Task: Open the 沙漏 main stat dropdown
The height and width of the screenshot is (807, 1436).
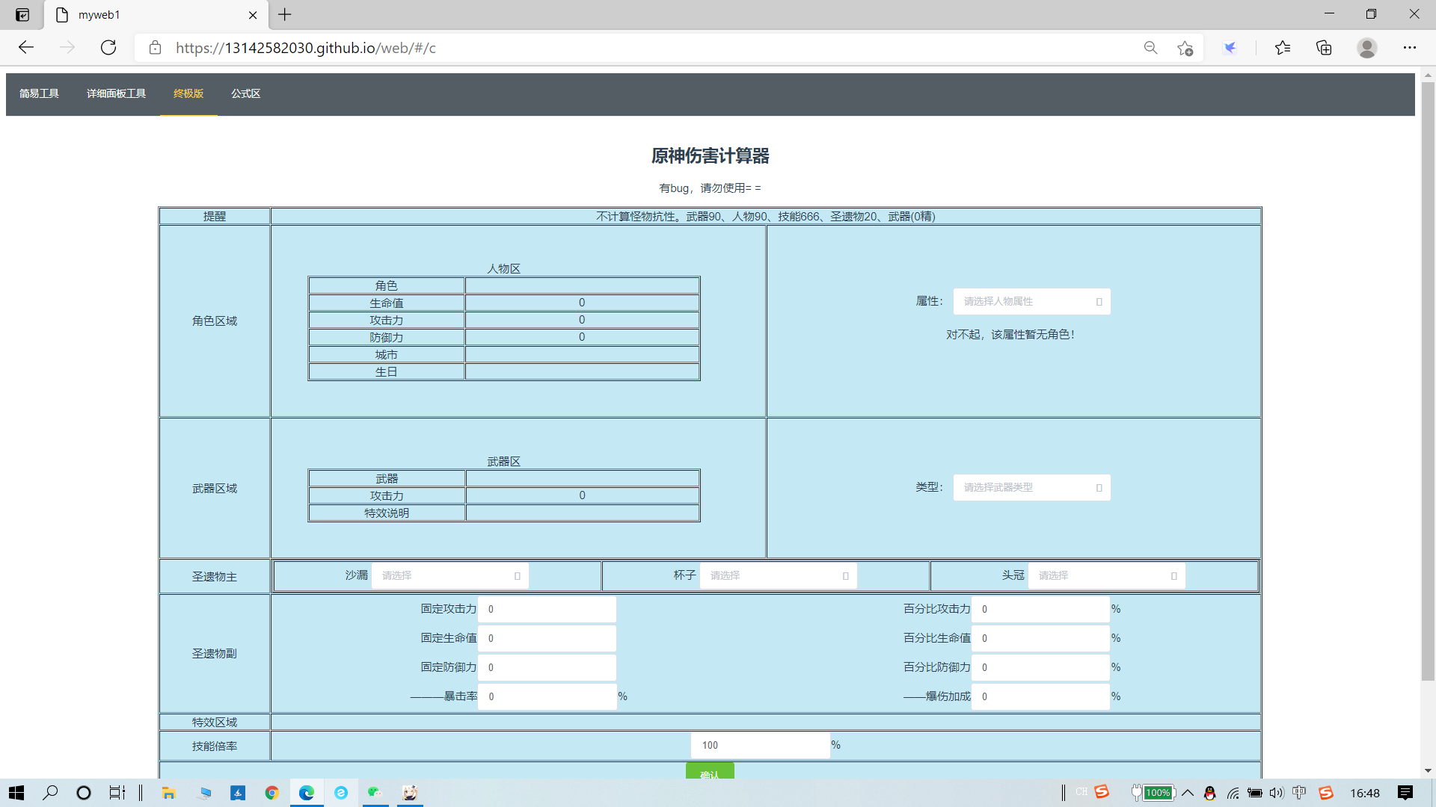Action: coord(449,575)
